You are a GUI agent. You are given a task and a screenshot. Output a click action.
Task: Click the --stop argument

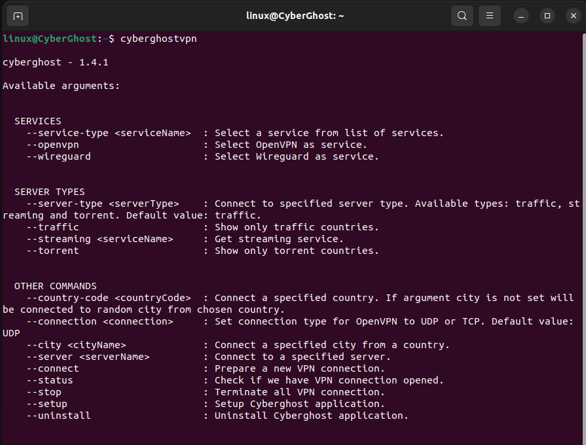coord(44,392)
